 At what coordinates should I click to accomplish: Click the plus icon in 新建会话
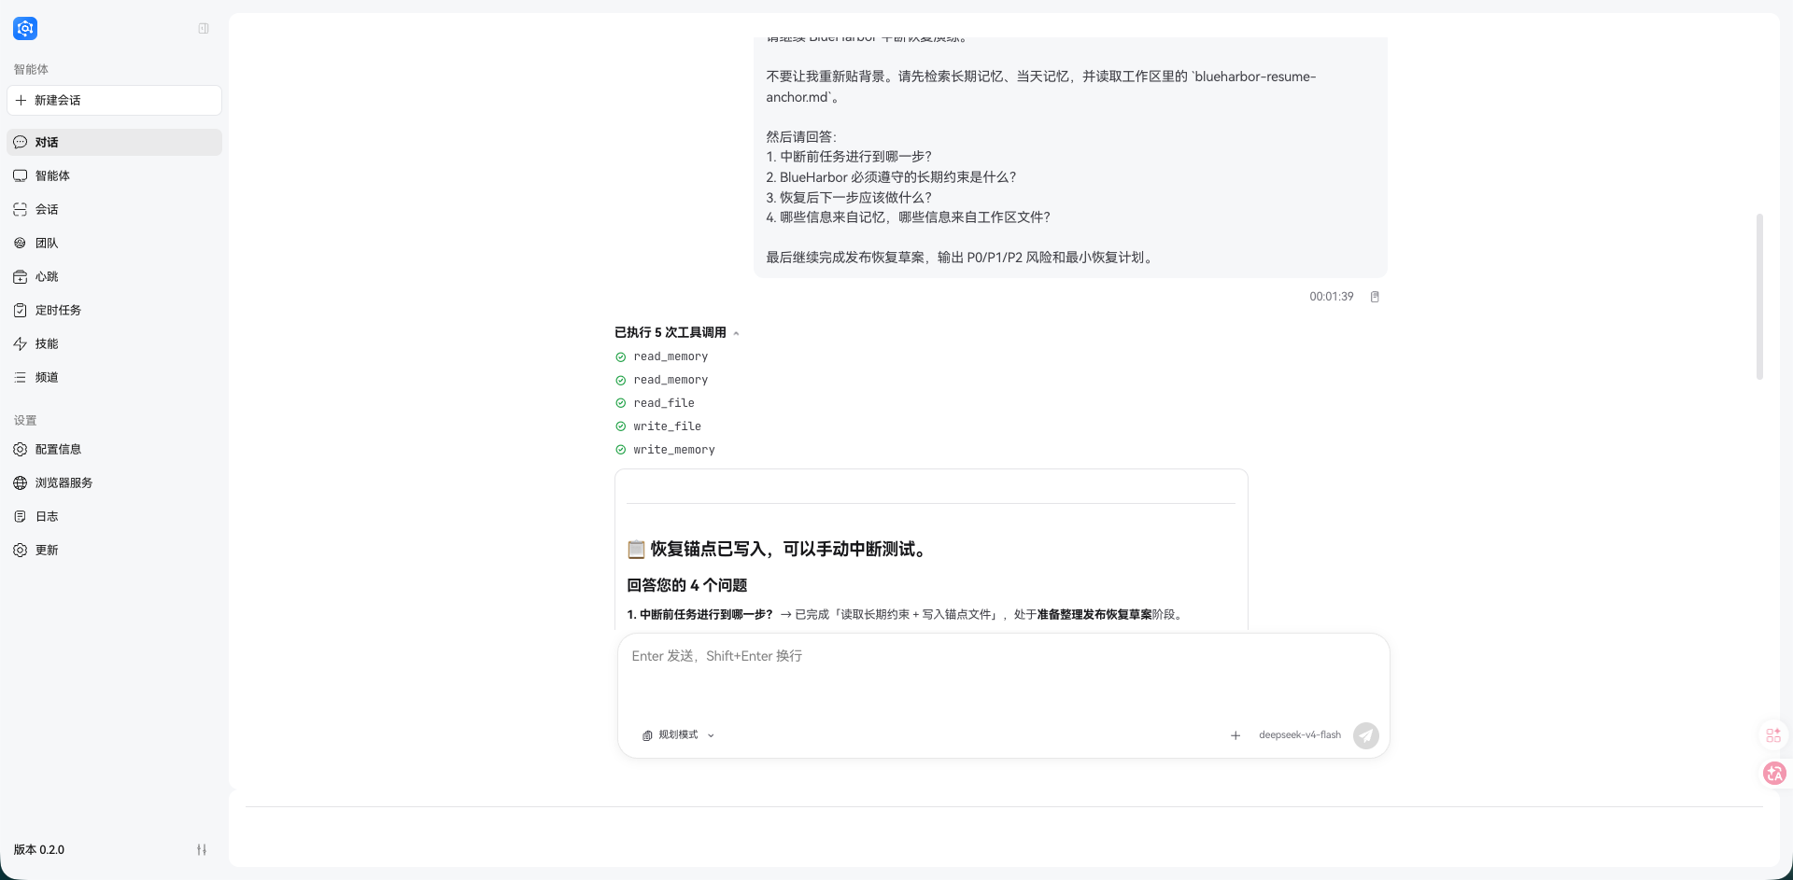21,100
